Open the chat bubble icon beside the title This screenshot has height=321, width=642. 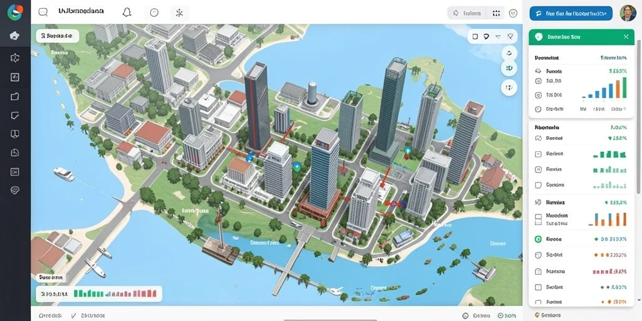[43, 13]
